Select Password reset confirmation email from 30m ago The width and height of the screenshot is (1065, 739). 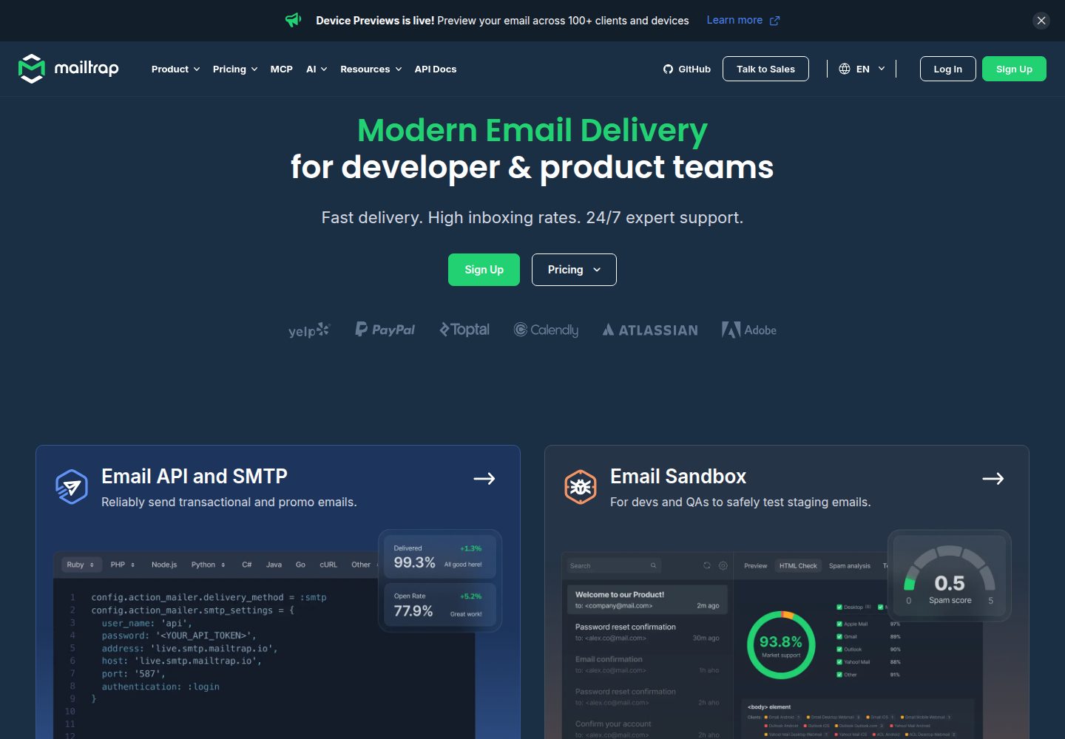(x=647, y=632)
